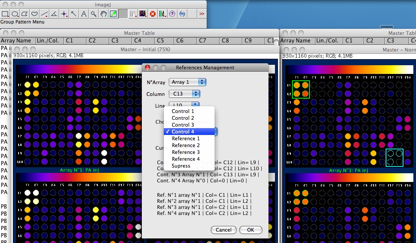Click the green reference box in Master Norm image

point(301,90)
